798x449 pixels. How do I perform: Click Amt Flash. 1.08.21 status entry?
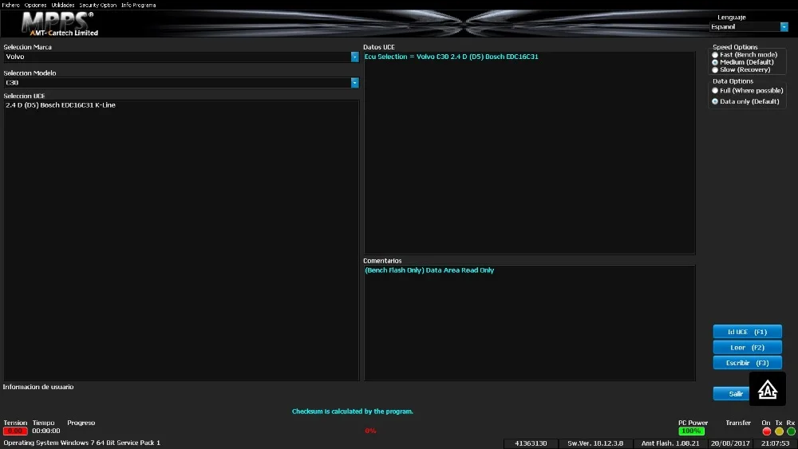tap(670, 443)
